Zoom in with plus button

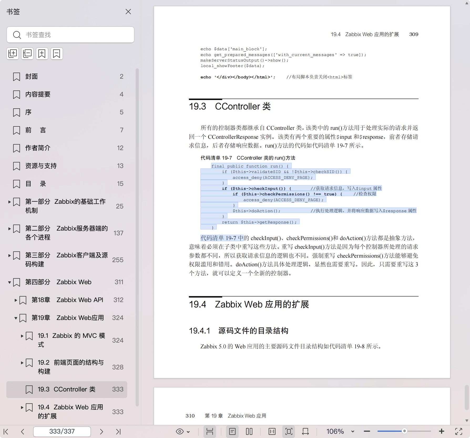pos(442,431)
